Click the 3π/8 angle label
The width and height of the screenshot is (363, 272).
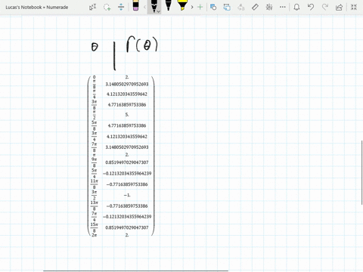coord(94,104)
